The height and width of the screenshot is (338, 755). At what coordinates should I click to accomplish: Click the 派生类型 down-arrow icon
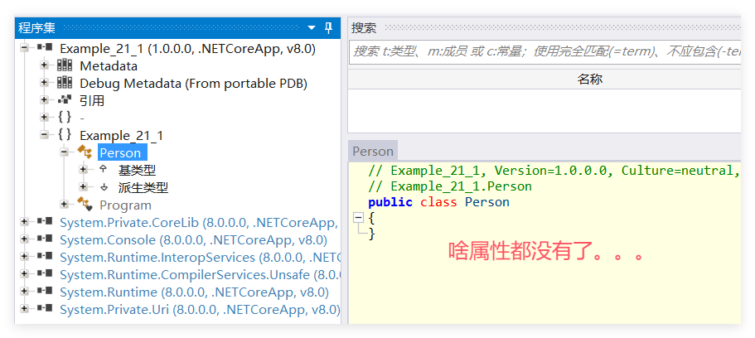click(104, 187)
